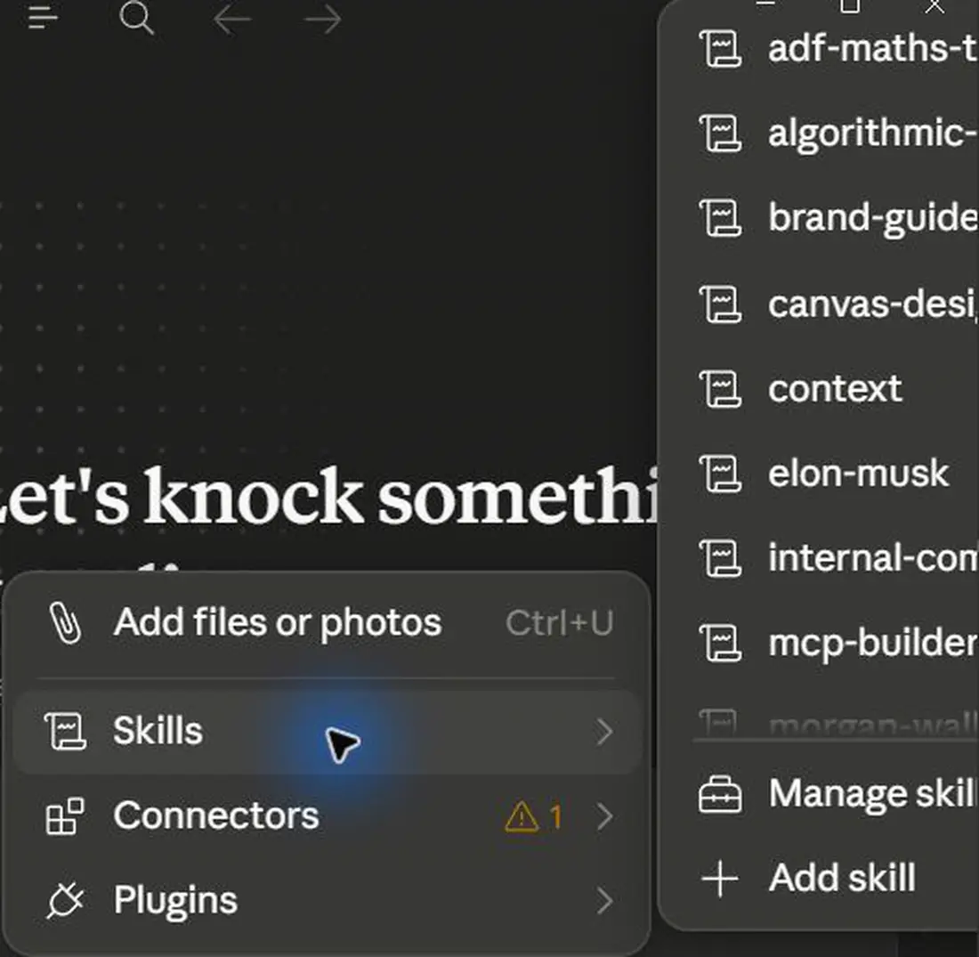Open the Connectors menu entry

[328, 816]
